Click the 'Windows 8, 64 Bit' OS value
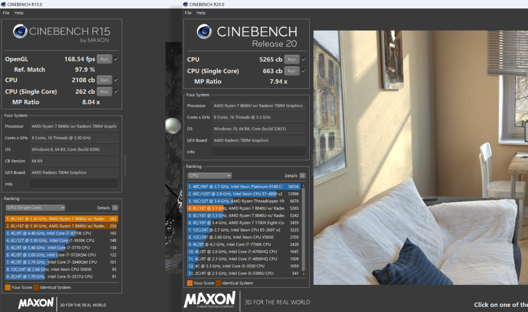Image resolution: width=528 pixels, height=312 pixels. pos(74,149)
